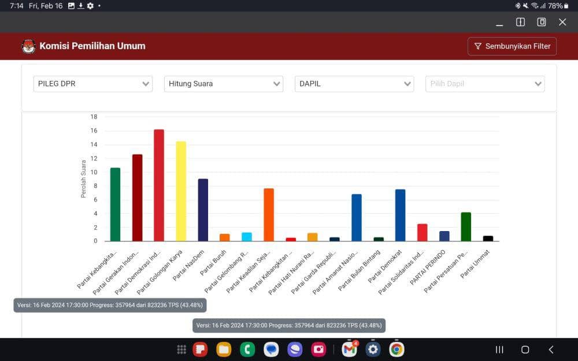Tap the image notification icon in status bar
The width and height of the screenshot is (578, 361).
[x=72, y=6]
